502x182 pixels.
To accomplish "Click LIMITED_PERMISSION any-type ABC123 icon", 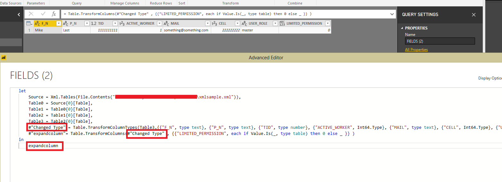I will tap(282, 23).
